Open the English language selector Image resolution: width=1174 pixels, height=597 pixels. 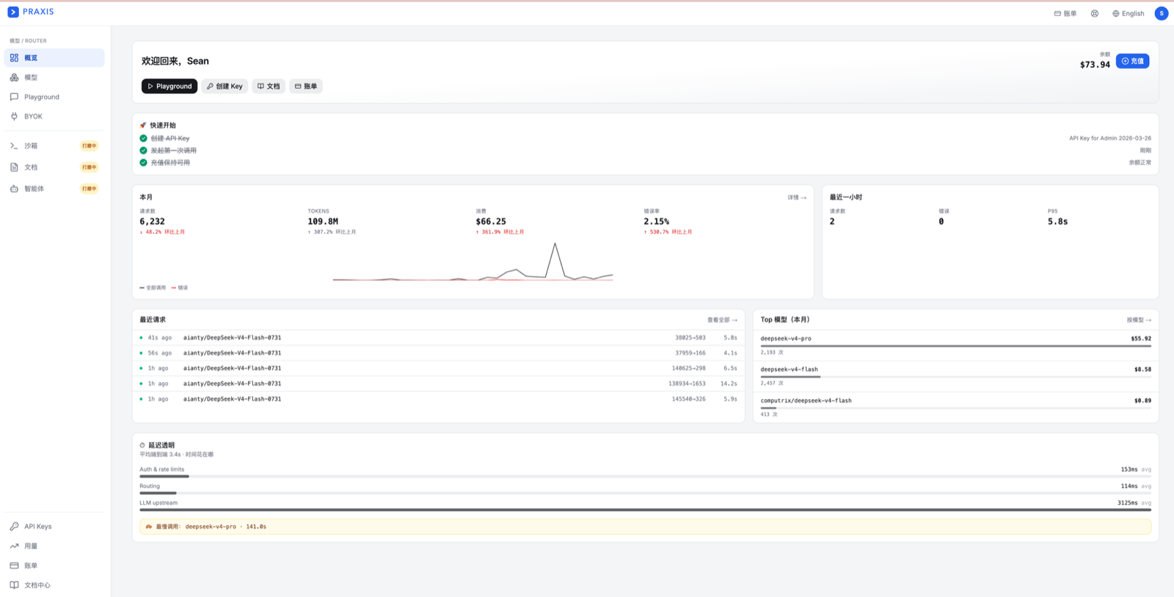(1129, 13)
